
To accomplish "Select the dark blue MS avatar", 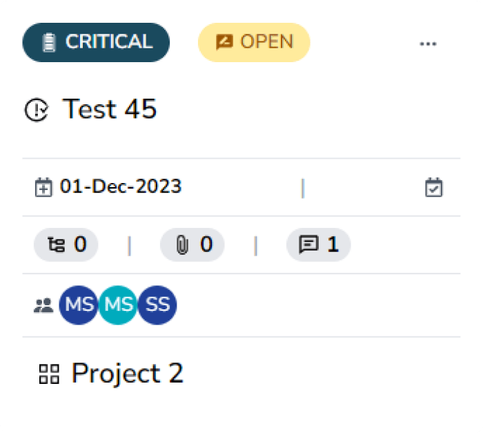I will tap(79, 305).
